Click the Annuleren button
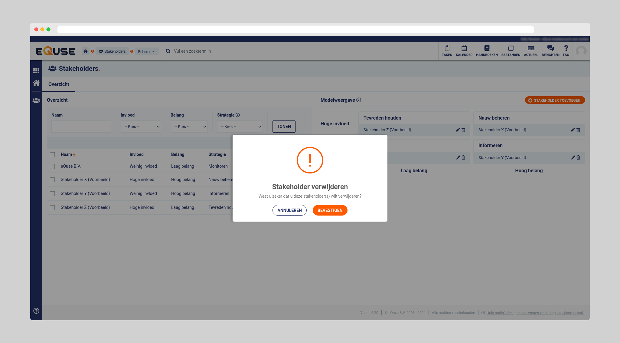The height and width of the screenshot is (343, 620). pyautogui.click(x=289, y=210)
